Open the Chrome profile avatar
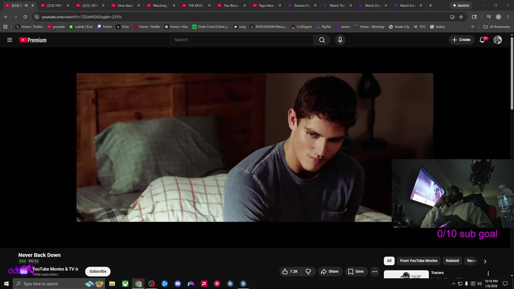This screenshot has width=514, height=289. click(498, 17)
